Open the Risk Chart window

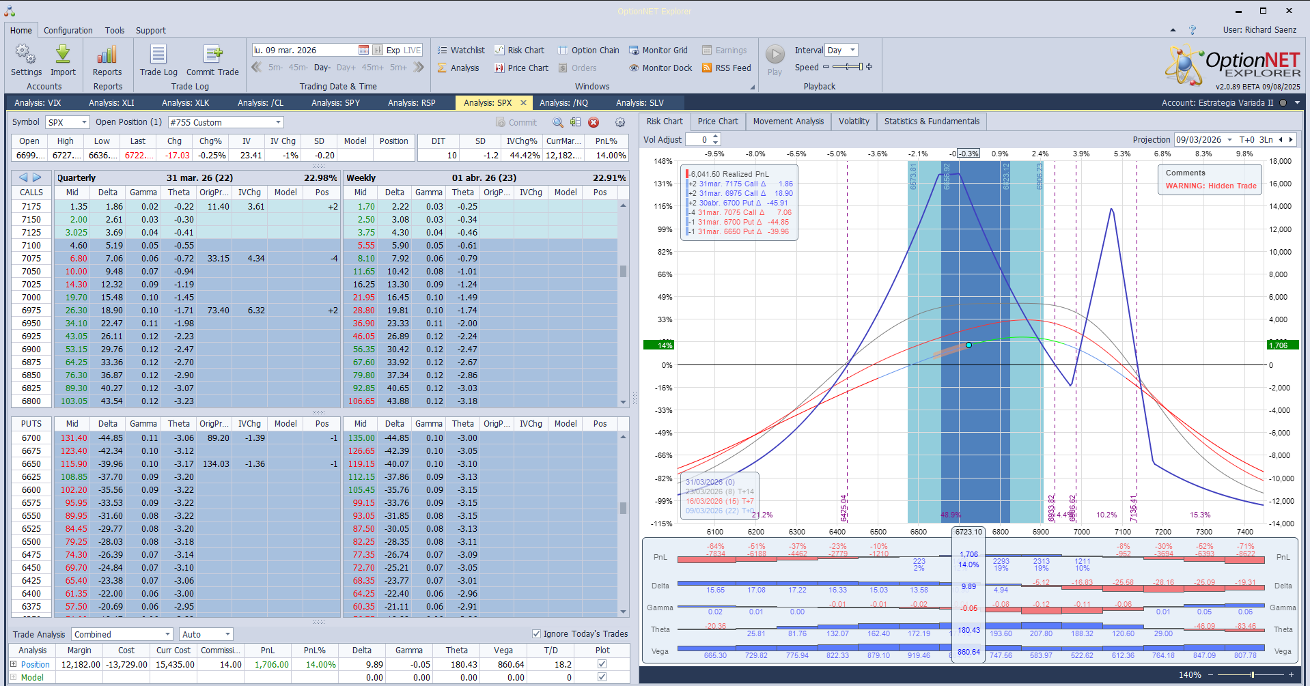(519, 51)
